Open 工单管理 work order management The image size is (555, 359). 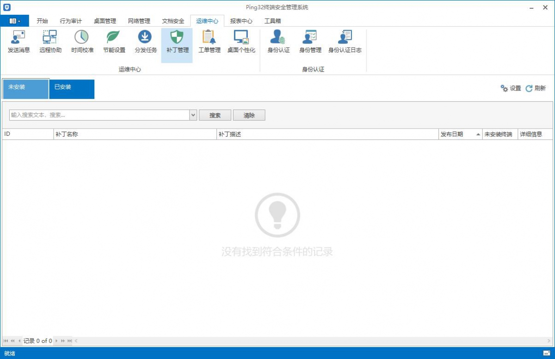pyautogui.click(x=209, y=42)
